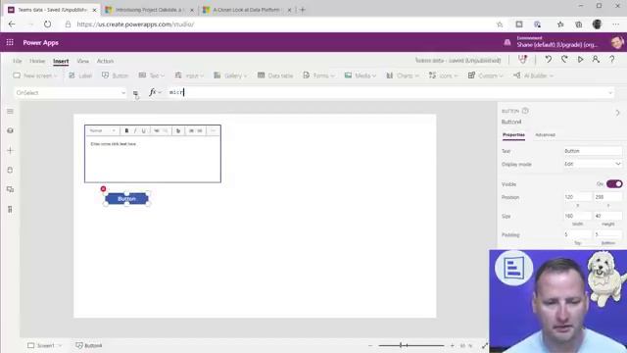The image size is (627, 353).
Task: Open the Screen1 breadcrumb
Action: [44, 345]
